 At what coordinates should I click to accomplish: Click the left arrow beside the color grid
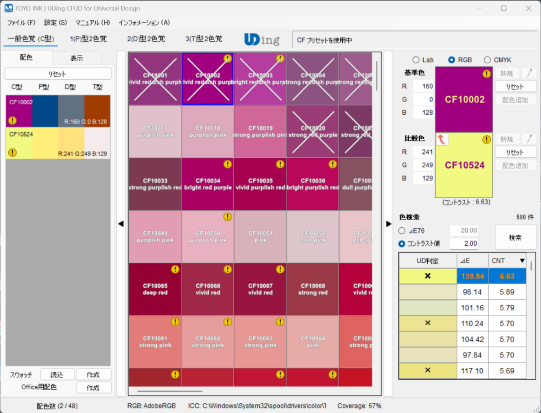121,224
